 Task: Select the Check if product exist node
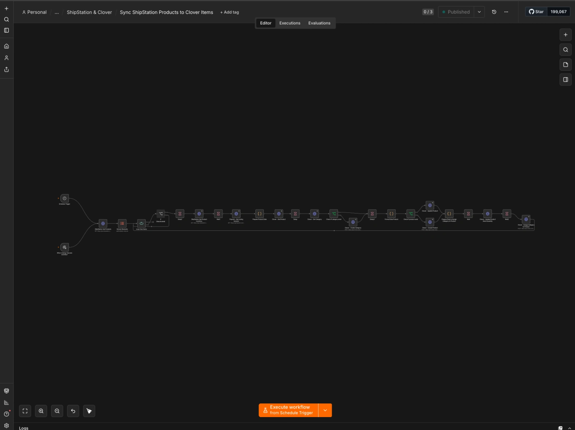411,214
